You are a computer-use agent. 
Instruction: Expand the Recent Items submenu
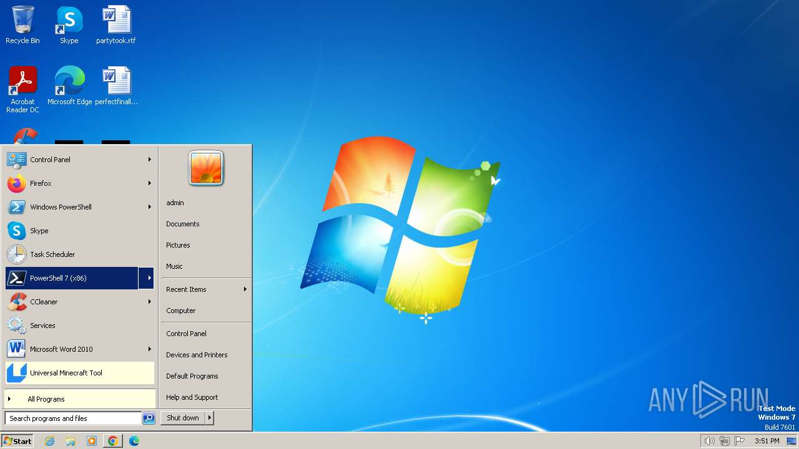coord(206,289)
